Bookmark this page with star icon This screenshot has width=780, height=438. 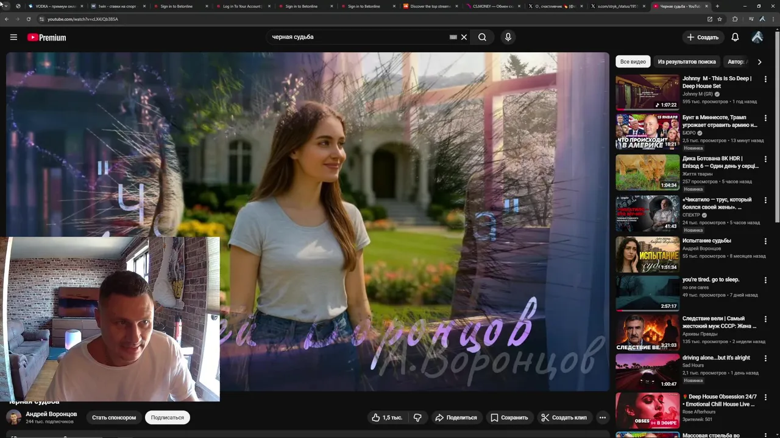pos(720,19)
